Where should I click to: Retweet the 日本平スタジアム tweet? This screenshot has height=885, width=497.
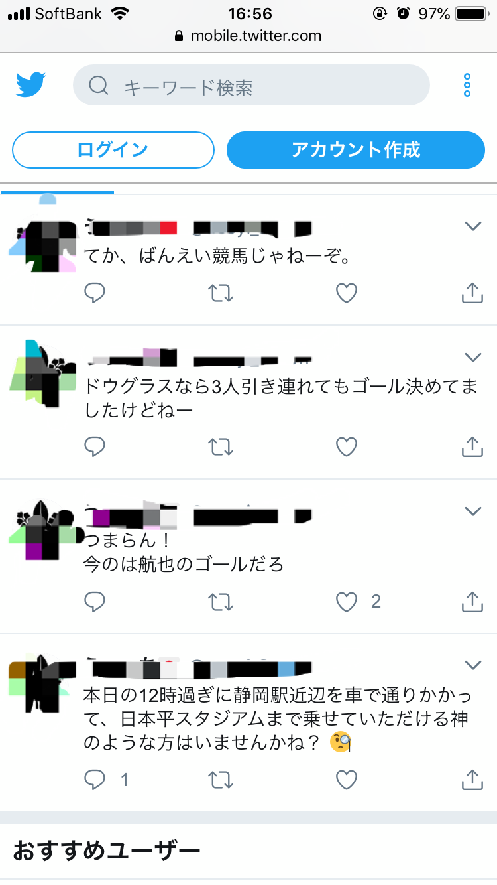point(221,780)
